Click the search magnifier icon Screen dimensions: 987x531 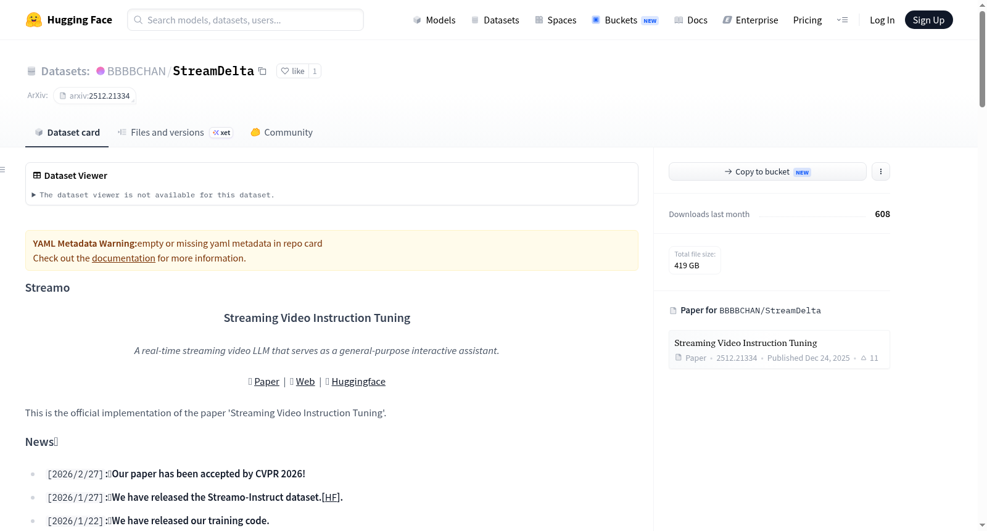coord(138,20)
